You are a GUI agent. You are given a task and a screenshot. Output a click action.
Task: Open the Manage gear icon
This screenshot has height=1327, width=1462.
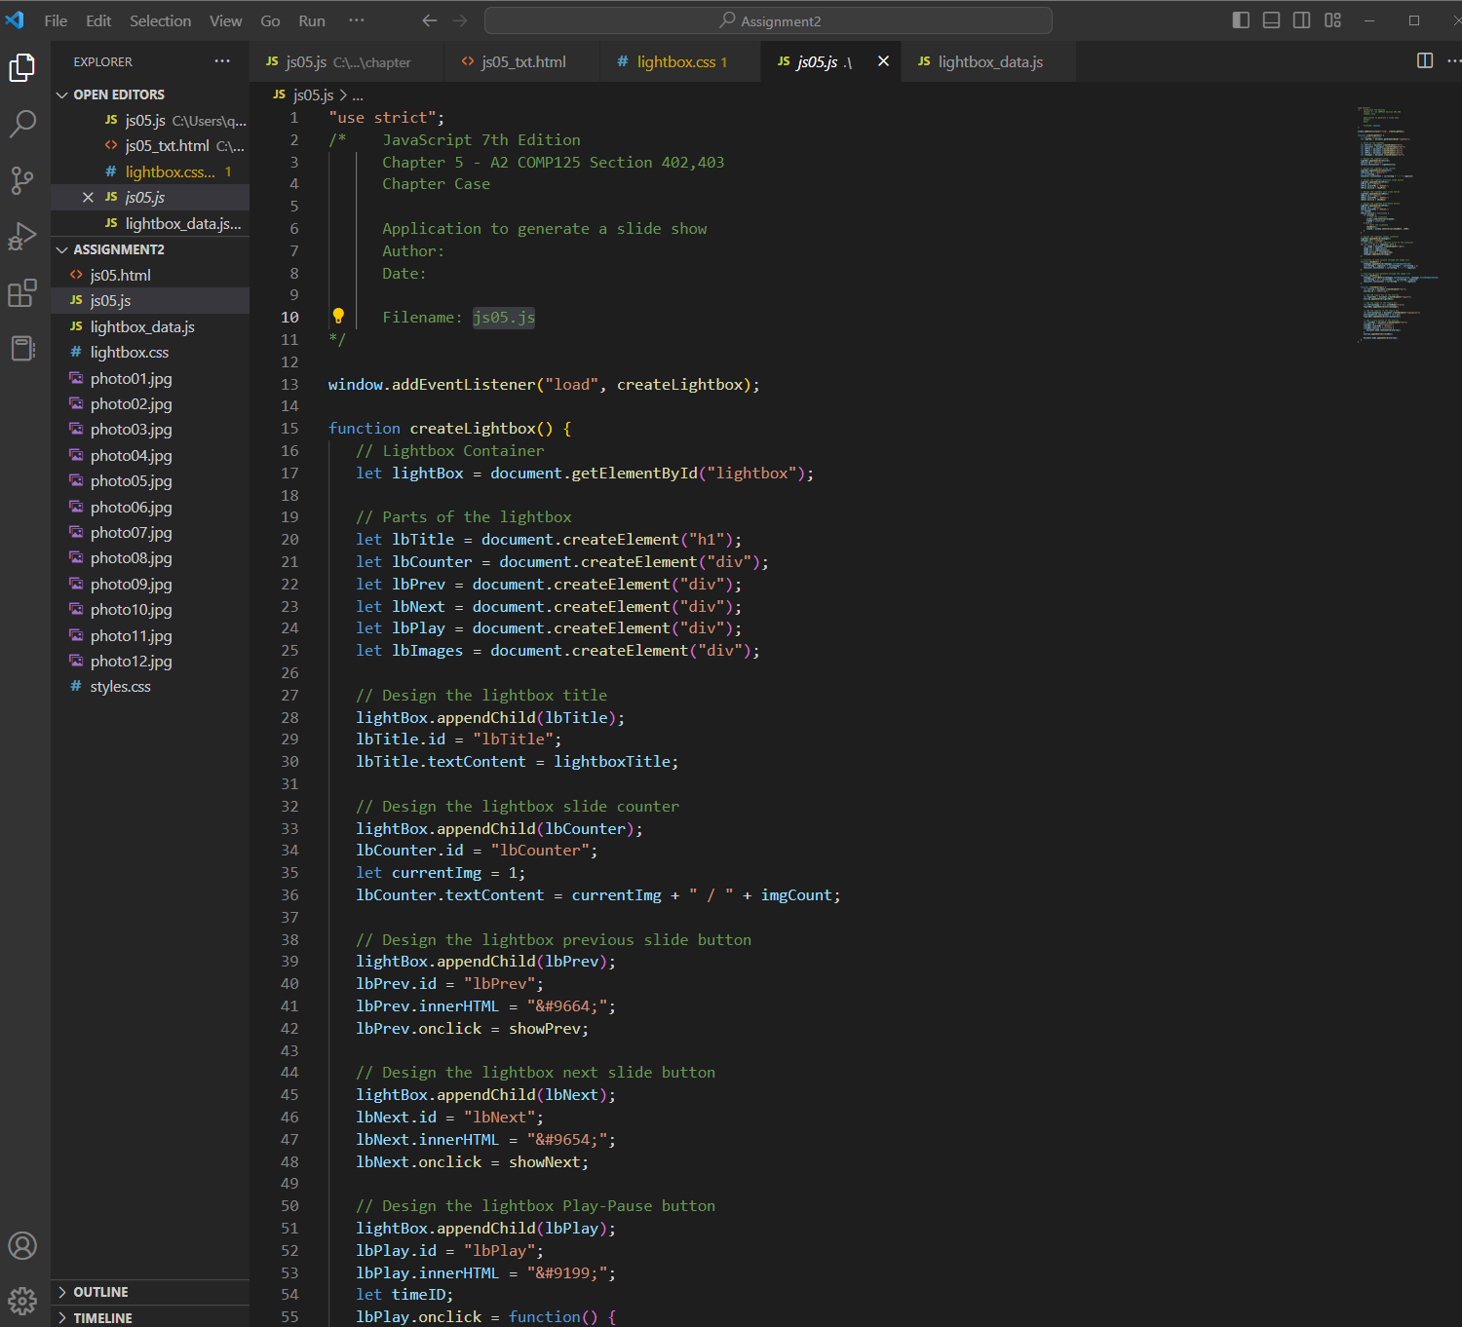[22, 1300]
